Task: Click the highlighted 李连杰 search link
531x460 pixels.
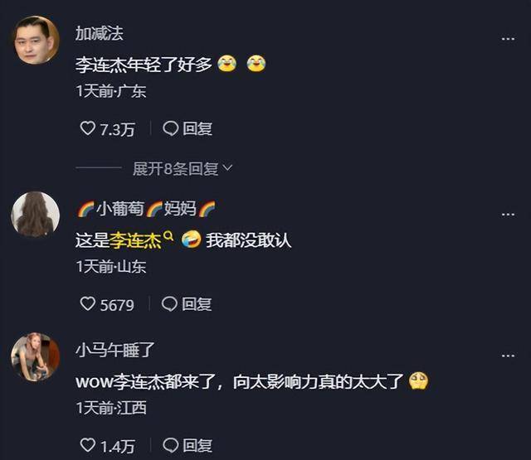Action: point(135,240)
